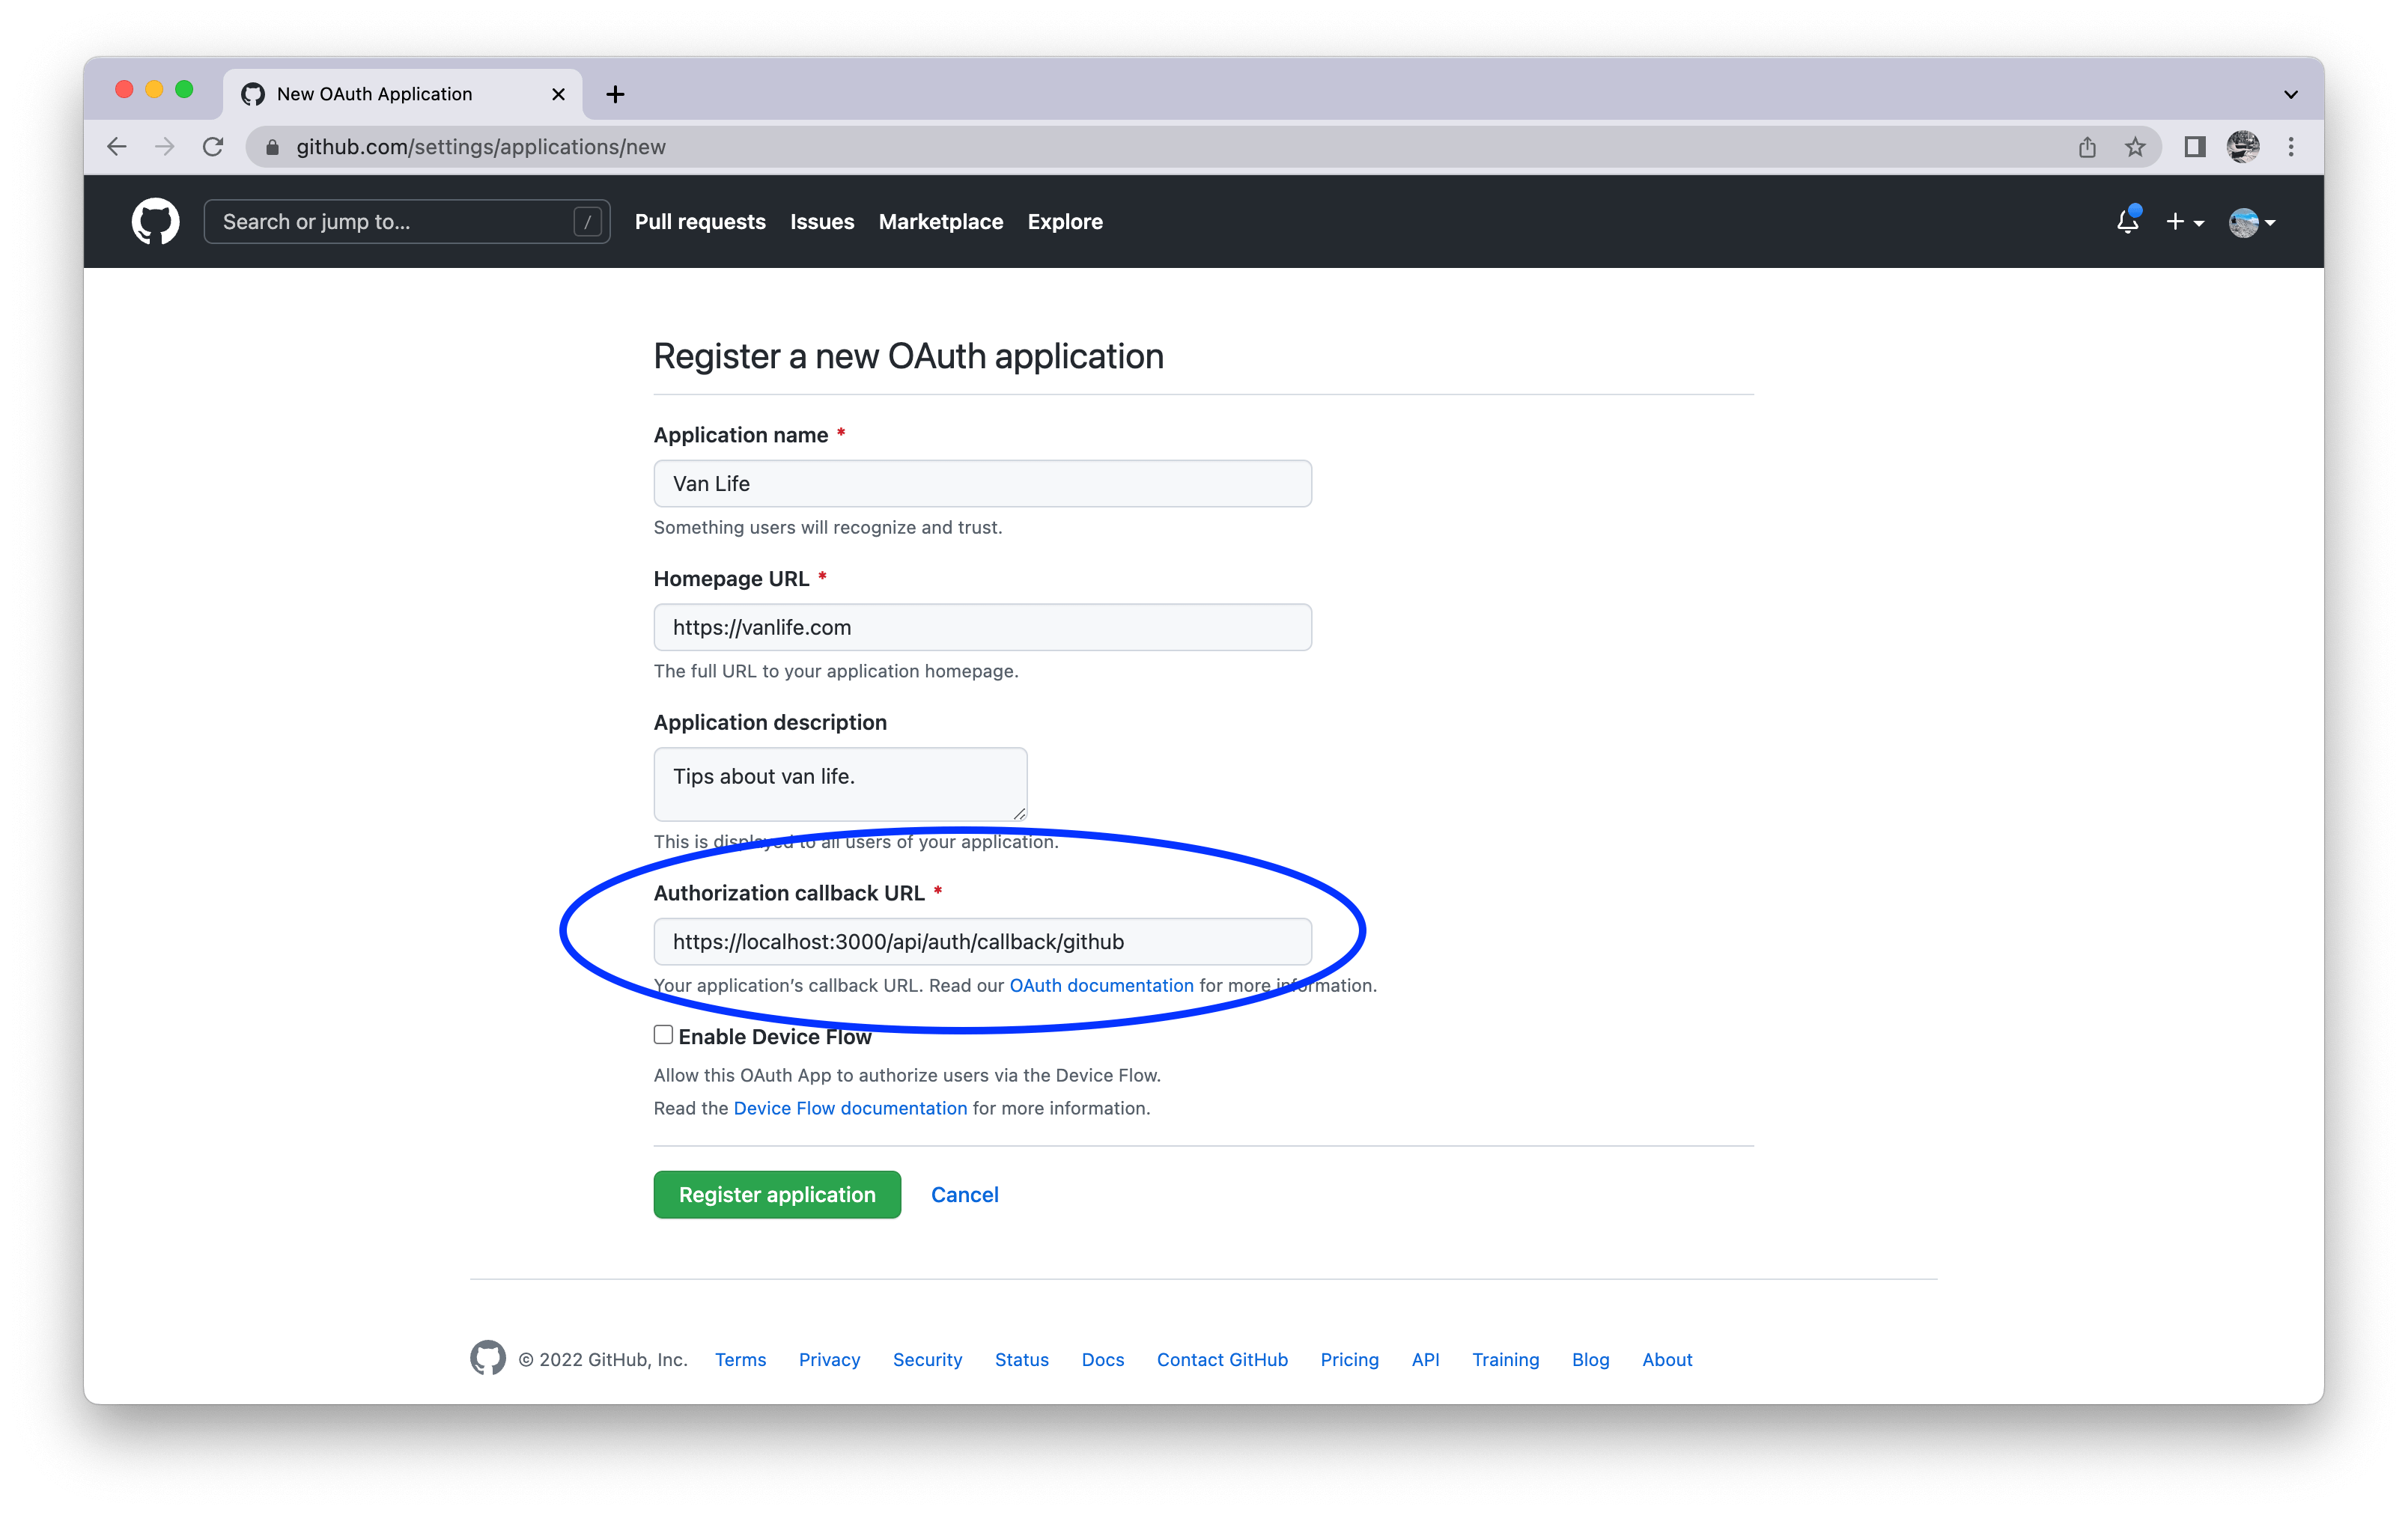Screen dimensions: 2408x1515
Task: Expand the plus create-new dropdown
Action: 2184,222
